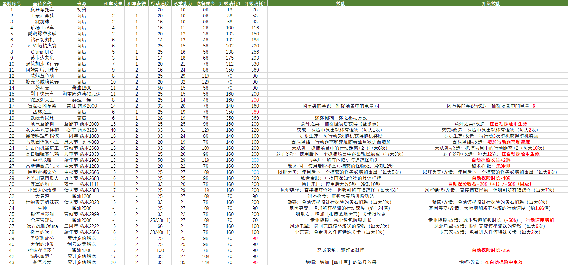568x265 pixels.
Task: Select the 坐骑名称 column header
Action: (42, 3)
